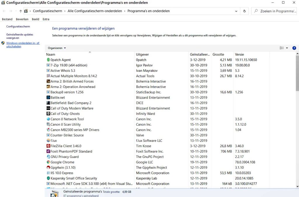Click the Canon MB2300 series MP Drivers icon

[x=48, y=130]
